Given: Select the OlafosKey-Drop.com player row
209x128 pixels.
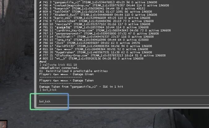Looking at the screenshot, I should coord(102,55).
